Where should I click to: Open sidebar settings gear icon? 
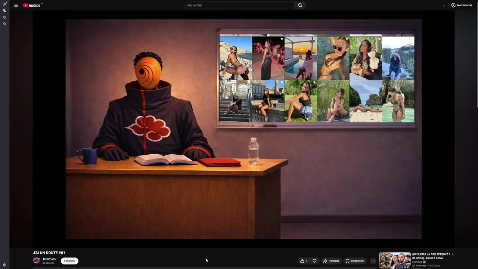pos(4,265)
